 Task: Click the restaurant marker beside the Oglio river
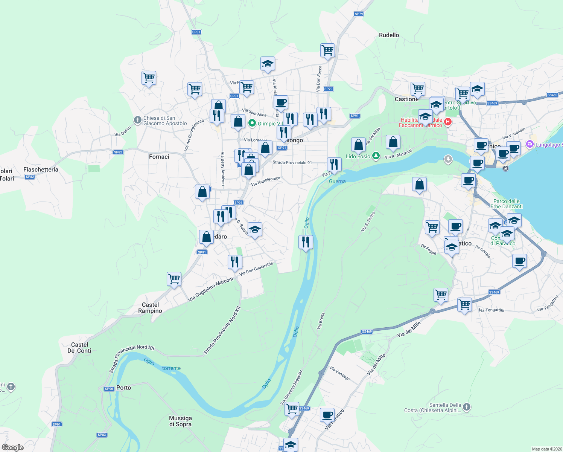click(x=306, y=242)
